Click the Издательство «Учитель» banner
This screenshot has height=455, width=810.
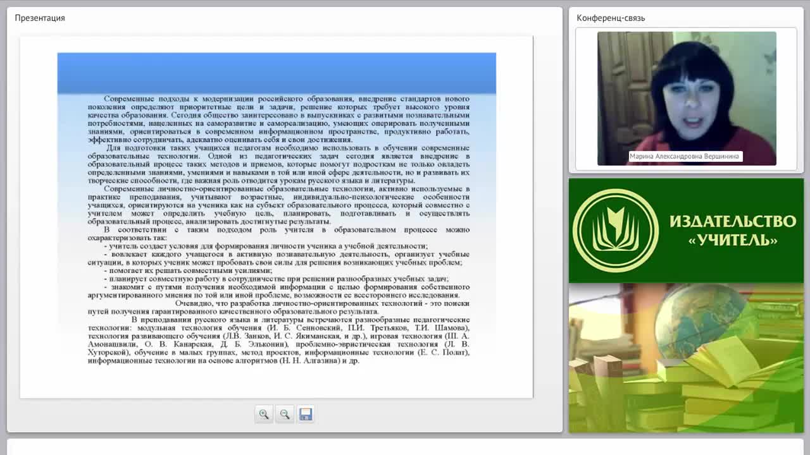(686, 231)
